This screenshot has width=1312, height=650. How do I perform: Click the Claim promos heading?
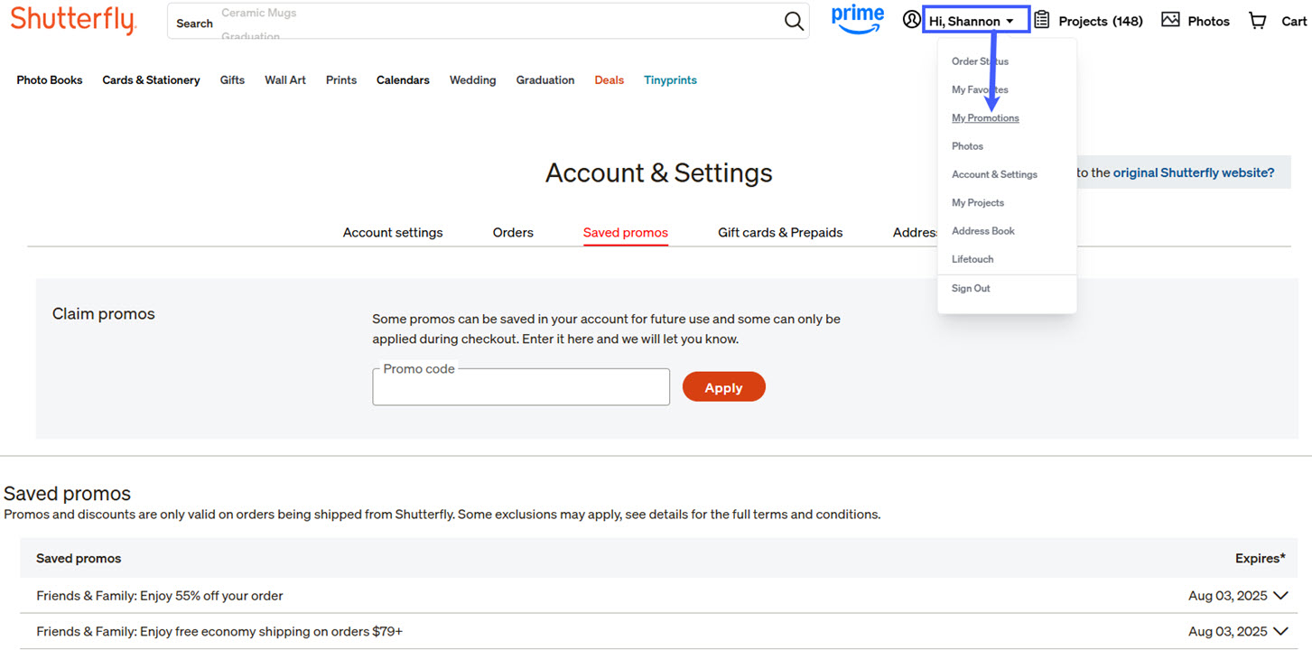tap(104, 314)
